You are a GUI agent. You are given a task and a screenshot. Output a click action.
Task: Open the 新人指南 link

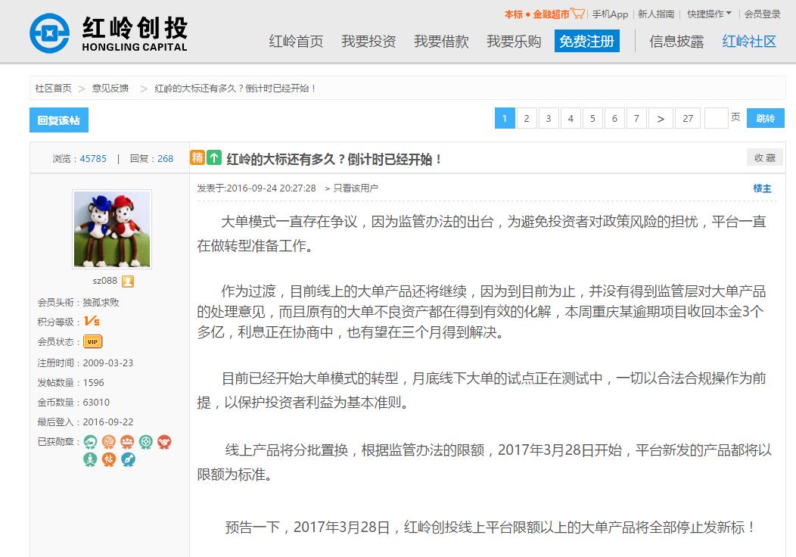tap(656, 14)
